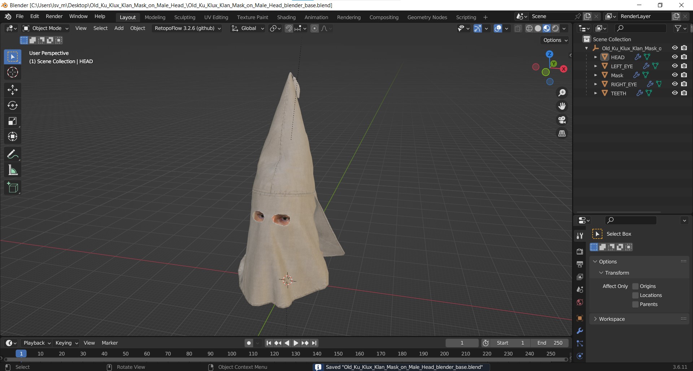Click the Blender logo menu icon
This screenshot has height=371, width=693.
click(x=8, y=17)
